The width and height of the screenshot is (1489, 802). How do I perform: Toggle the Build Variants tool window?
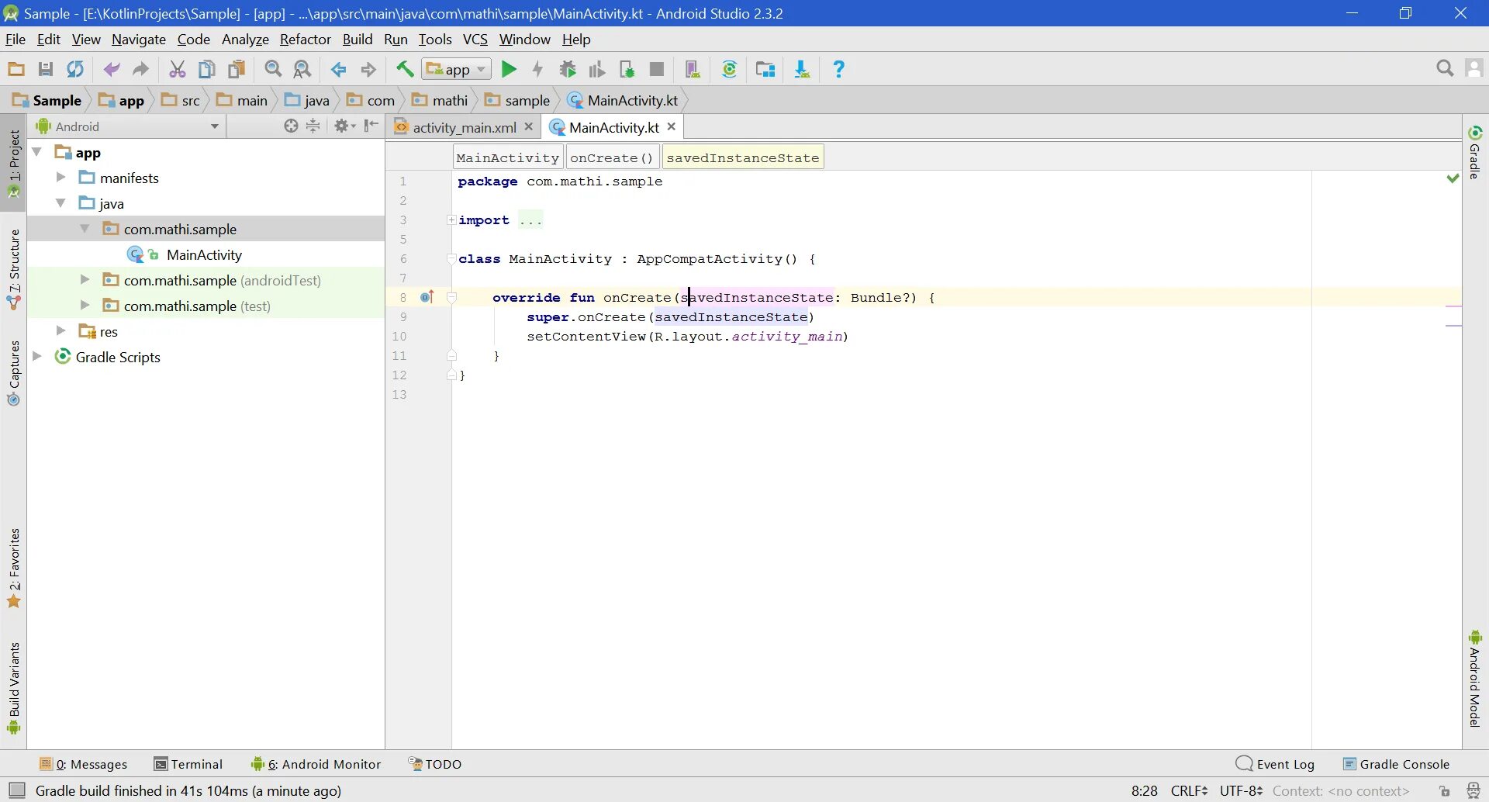click(14, 688)
